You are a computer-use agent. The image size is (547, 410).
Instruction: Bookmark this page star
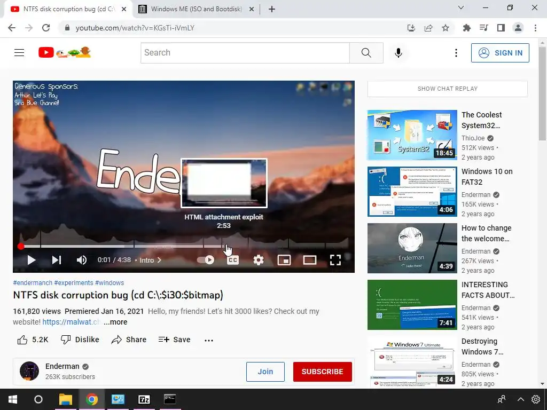tap(446, 28)
